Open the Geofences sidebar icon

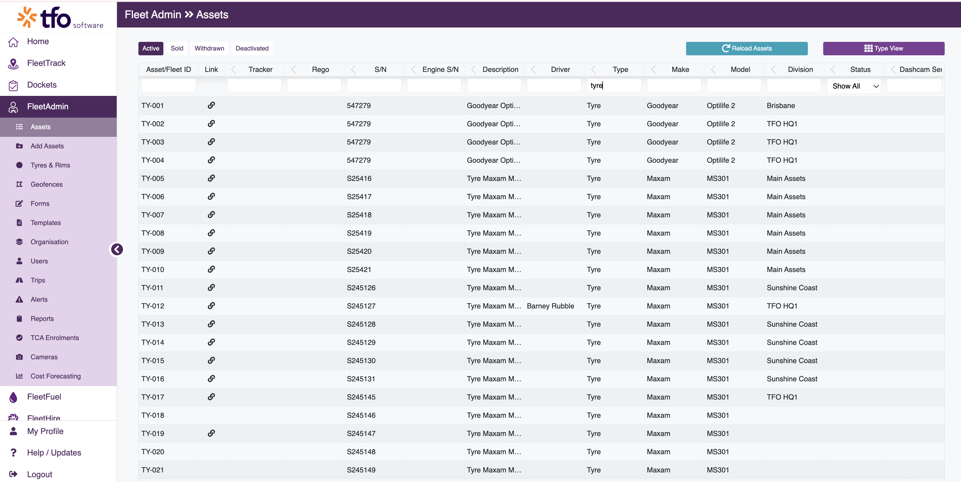[20, 184]
